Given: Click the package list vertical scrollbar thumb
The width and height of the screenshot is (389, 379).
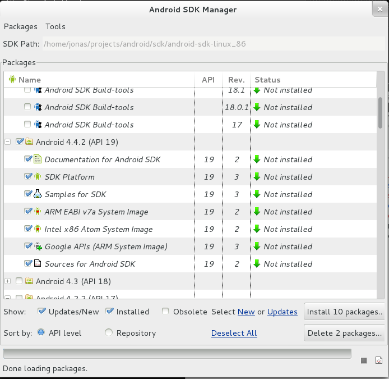Looking at the screenshot, I should (x=380, y=113).
